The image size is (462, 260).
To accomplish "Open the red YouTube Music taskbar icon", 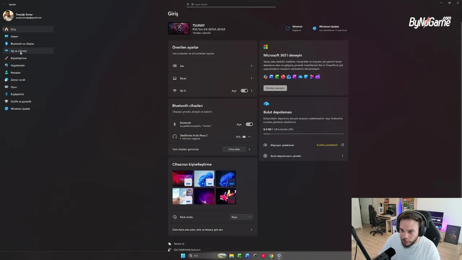I will point(263,256).
